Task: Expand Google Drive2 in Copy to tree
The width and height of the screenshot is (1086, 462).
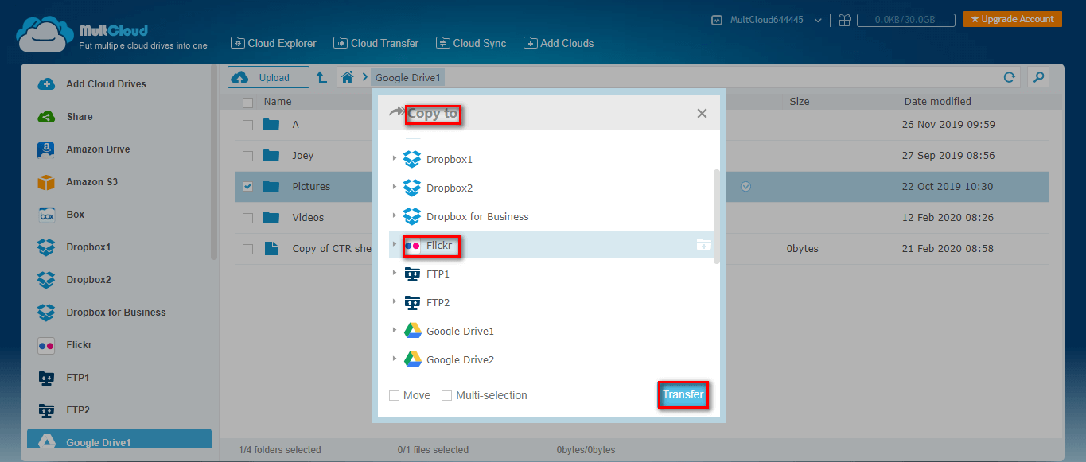Action: (x=395, y=359)
